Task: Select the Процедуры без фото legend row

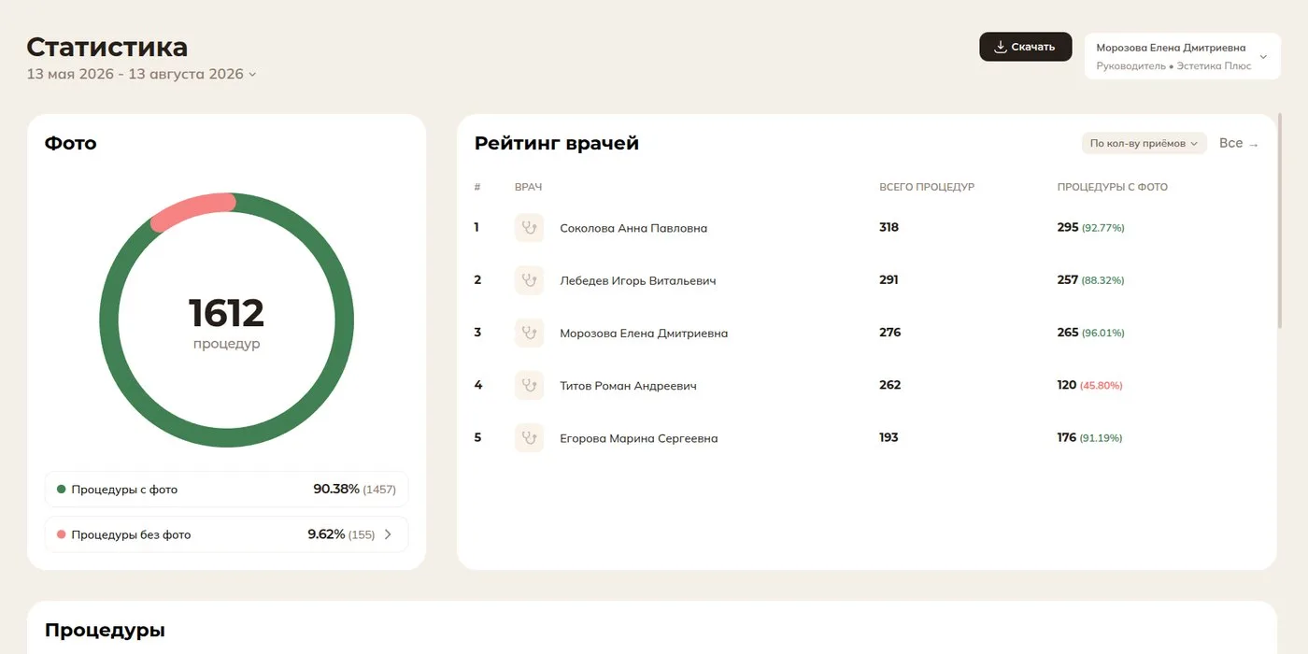Action: (226, 534)
